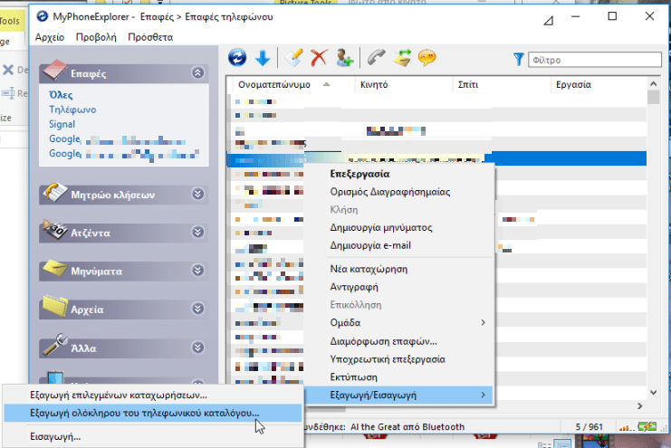
Task: Click the horizontal scrollbar right arrow
Action: coord(640,405)
